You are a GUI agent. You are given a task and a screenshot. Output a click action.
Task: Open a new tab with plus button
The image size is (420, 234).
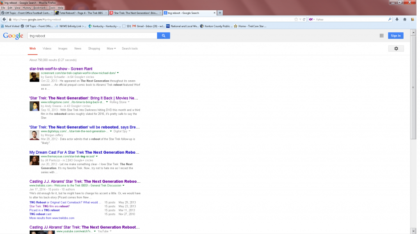[x=220, y=13]
